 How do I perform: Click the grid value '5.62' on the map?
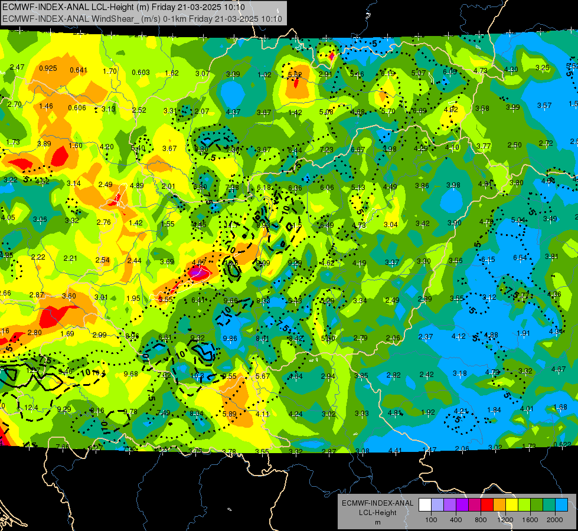coord(295,74)
